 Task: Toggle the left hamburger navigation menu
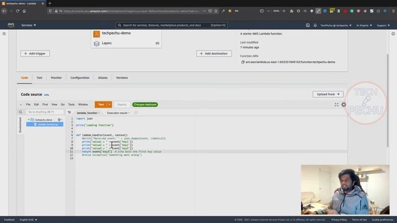(x=4, y=33)
